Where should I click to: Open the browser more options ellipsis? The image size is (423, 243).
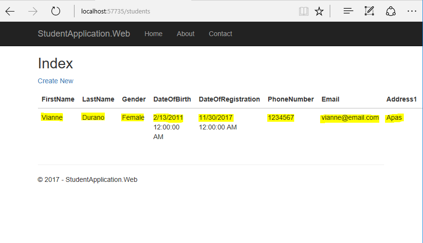coord(411,11)
